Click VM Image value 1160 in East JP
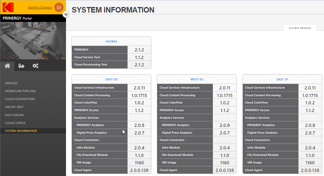Image resolution: width=324 pixels, height=176 pixels. 310,163
